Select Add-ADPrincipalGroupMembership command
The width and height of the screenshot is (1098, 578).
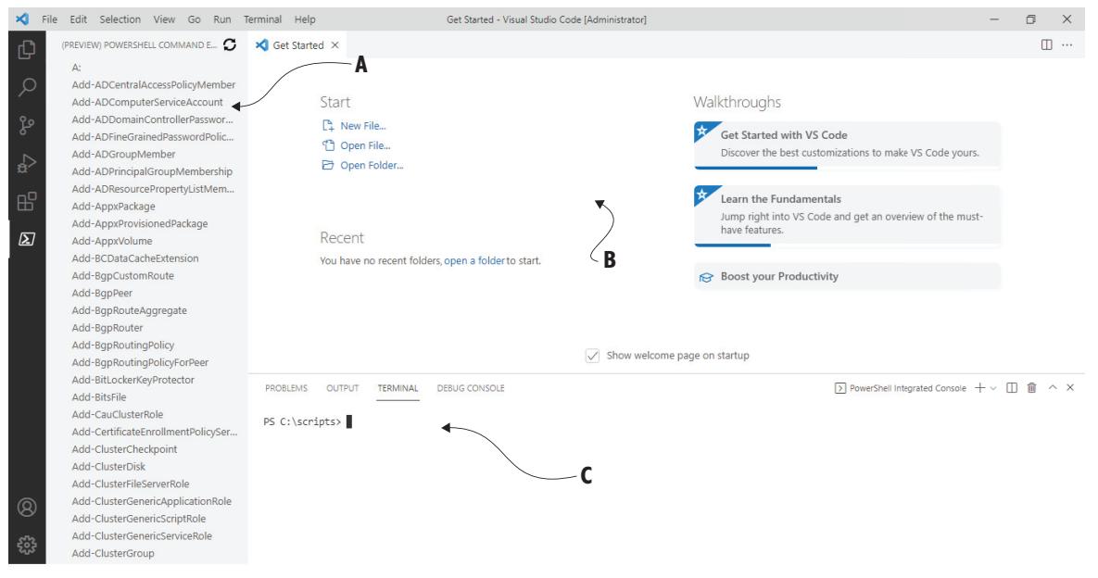click(x=152, y=171)
